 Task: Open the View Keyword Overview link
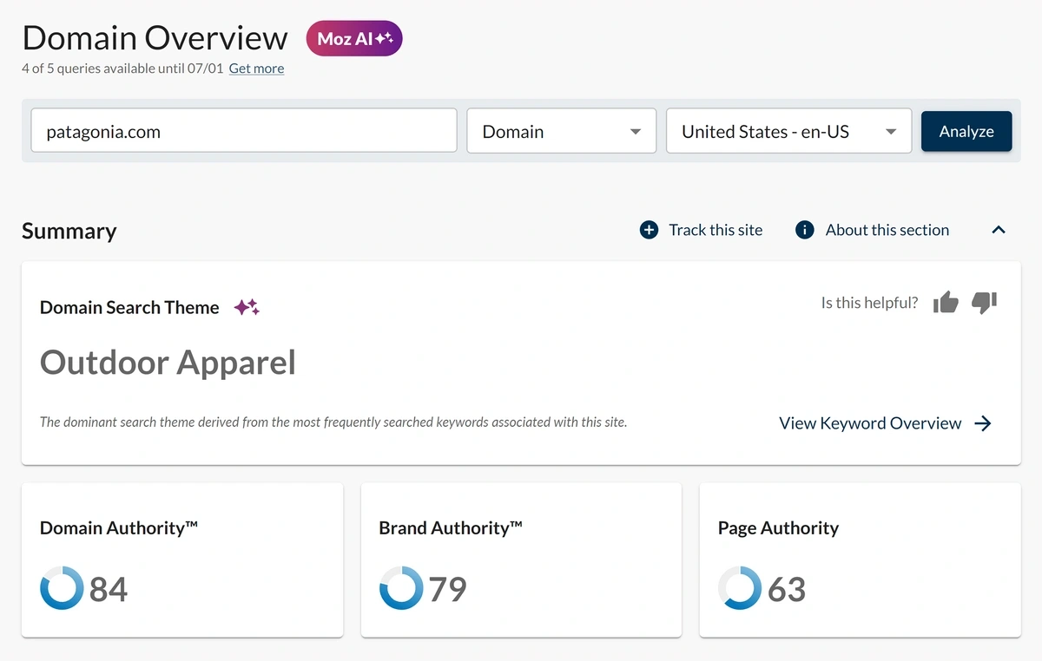click(870, 423)
